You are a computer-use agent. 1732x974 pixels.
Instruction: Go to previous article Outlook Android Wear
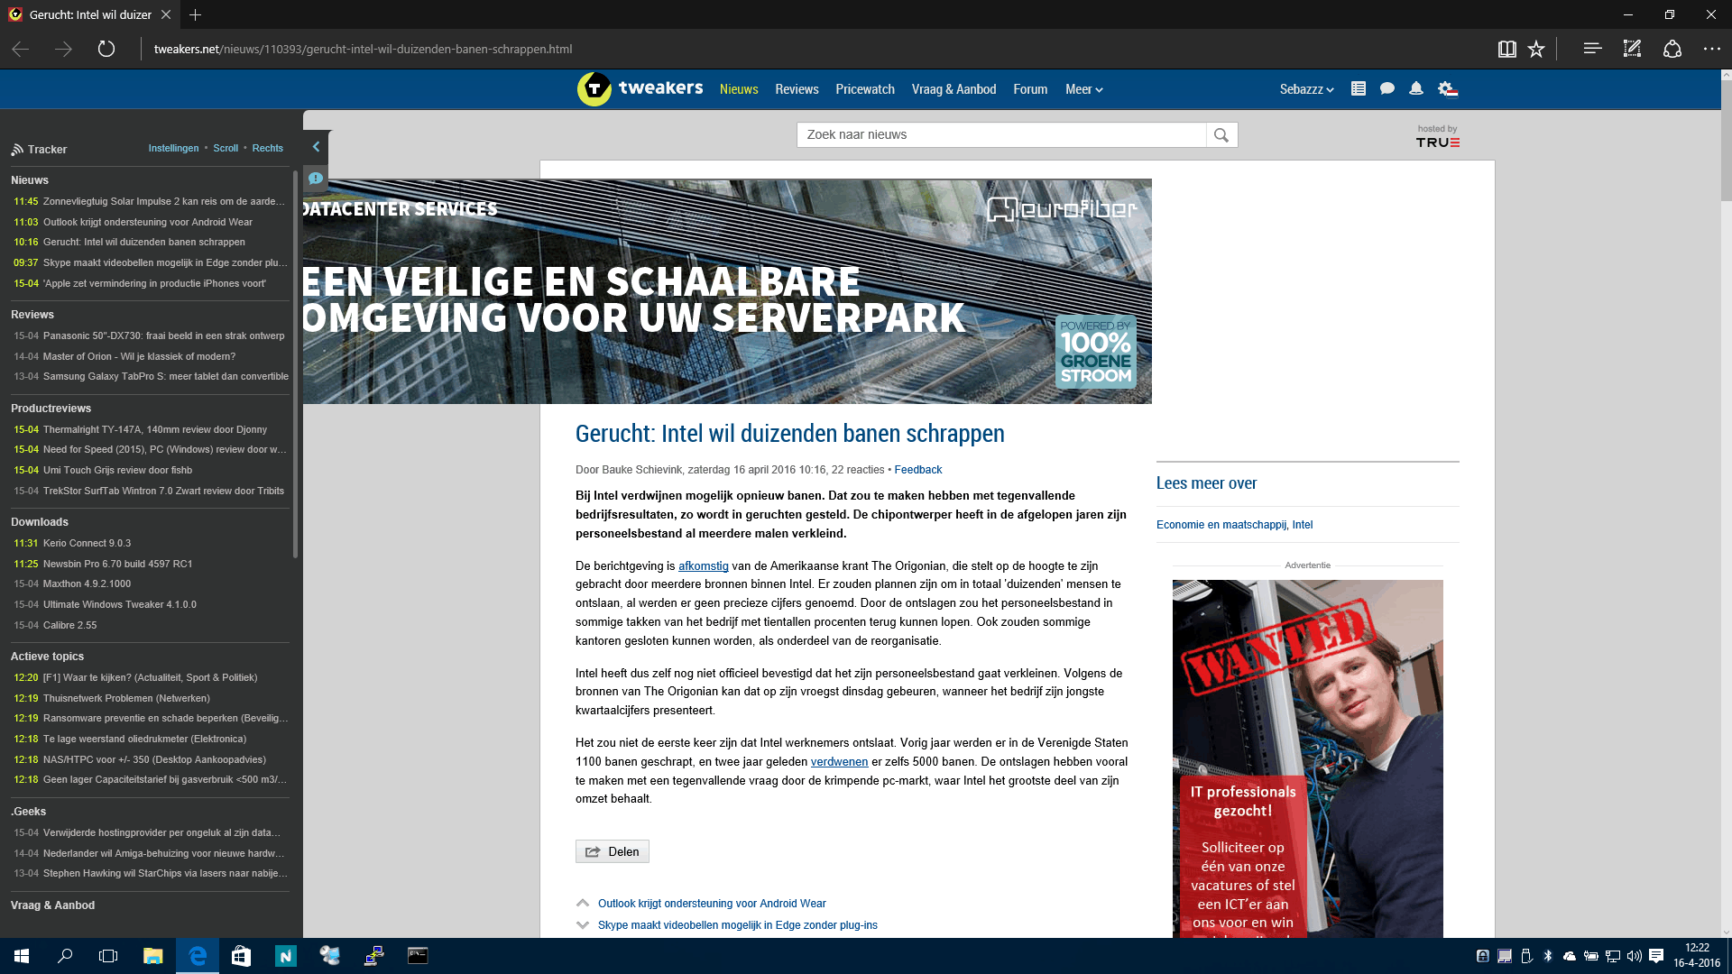pyautogui.click(x=711, y=904)
